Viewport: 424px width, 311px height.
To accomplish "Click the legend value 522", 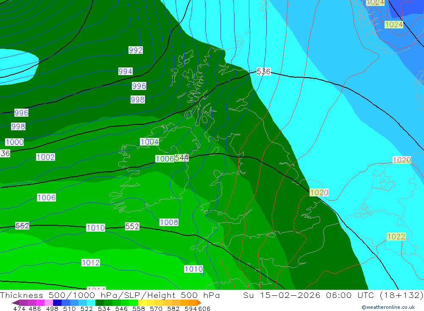I will (x=86, y=309).
